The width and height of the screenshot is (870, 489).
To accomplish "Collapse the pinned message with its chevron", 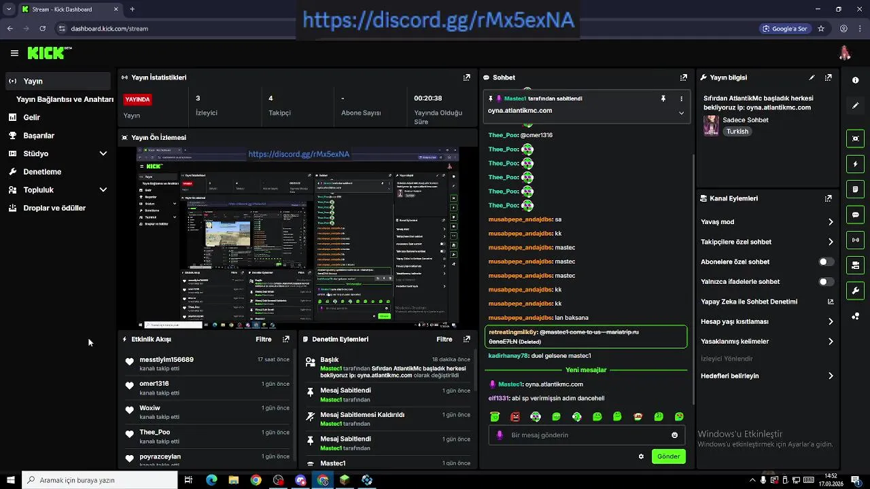I will click(x=681, y=113).
